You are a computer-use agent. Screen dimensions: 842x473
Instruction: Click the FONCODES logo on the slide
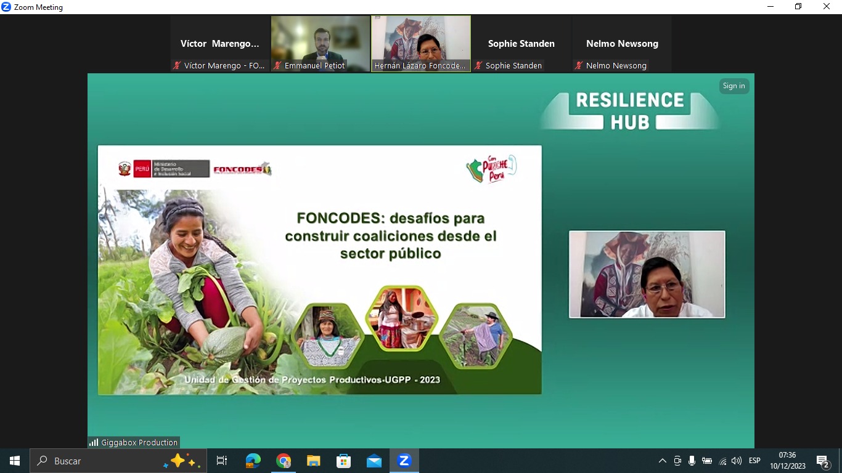click(x=242, y=169)
